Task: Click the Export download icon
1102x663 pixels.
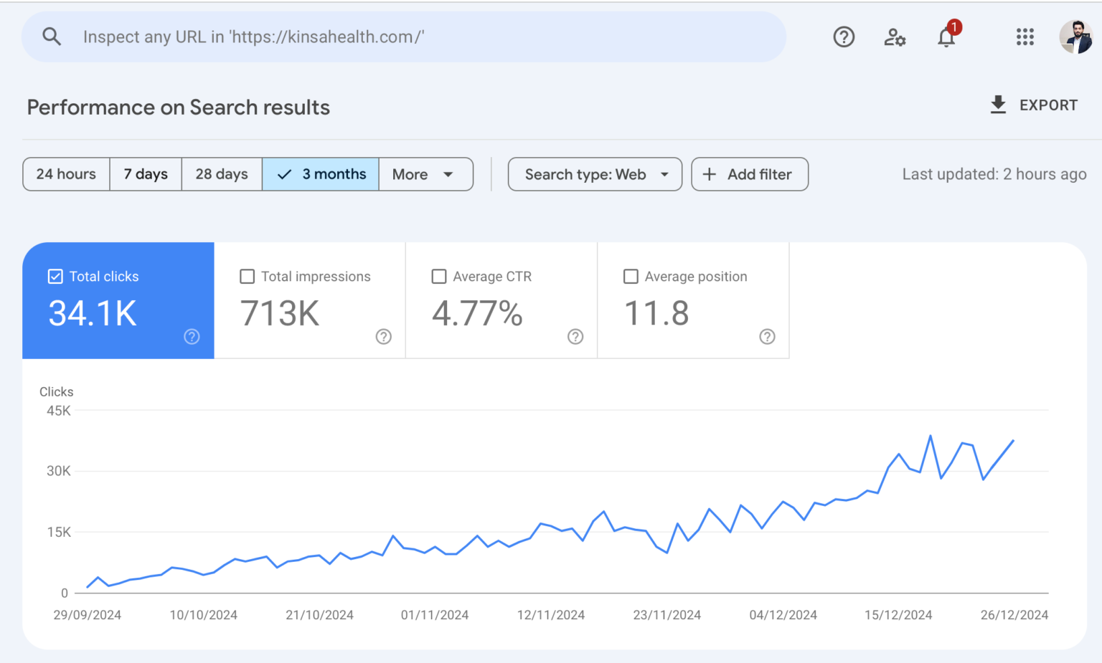Action: click(x=998, y=105)
